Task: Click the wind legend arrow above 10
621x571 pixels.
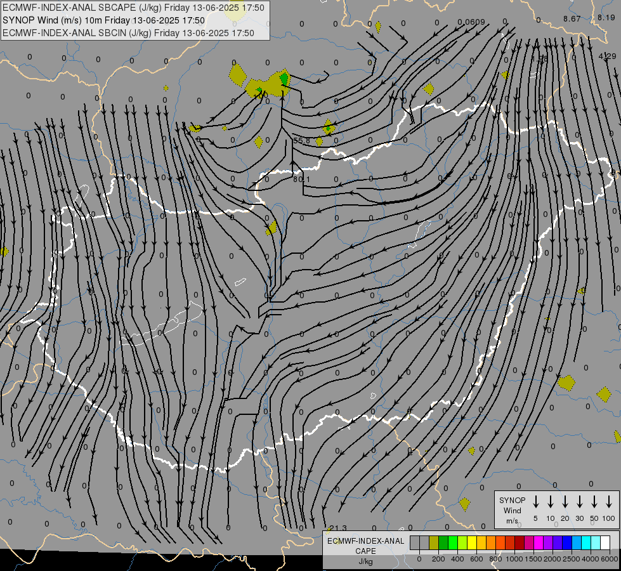Action: (x=551, y=502)
